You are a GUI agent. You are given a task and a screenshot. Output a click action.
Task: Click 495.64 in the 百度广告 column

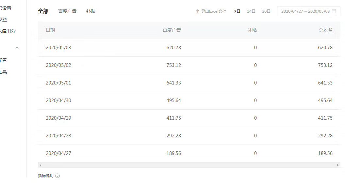(x=173, y=100)
